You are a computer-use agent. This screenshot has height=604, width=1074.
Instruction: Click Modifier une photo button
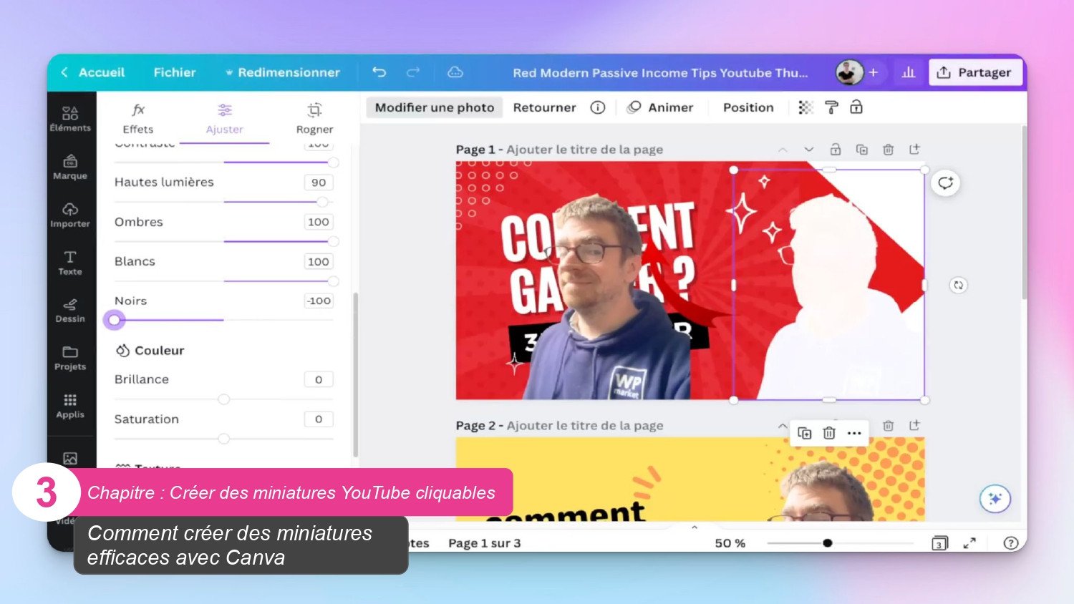(435, 107)
